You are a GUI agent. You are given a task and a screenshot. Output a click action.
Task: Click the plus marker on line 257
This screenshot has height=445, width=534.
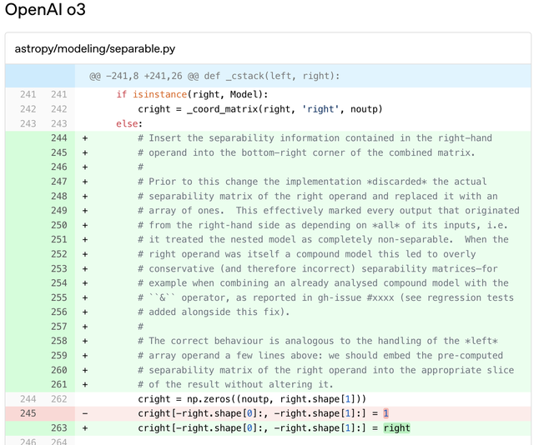click(x=85, y=327)
